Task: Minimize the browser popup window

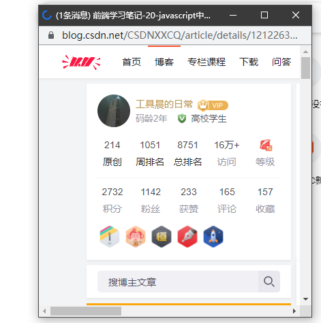Action: pos(233,15)
